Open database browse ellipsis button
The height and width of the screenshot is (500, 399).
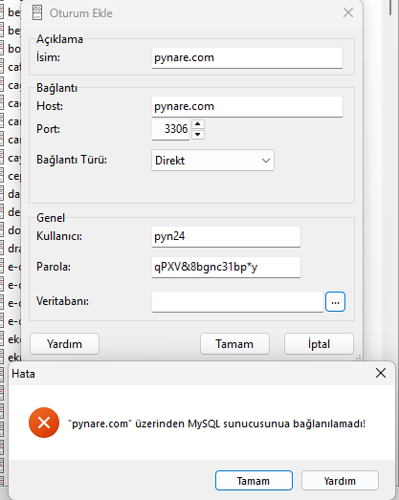[x=335, y=302]
